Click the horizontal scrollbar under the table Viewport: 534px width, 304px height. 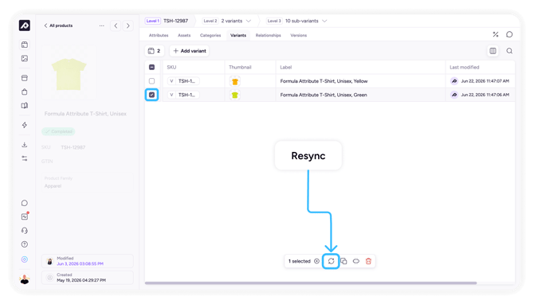pos(311,283)
